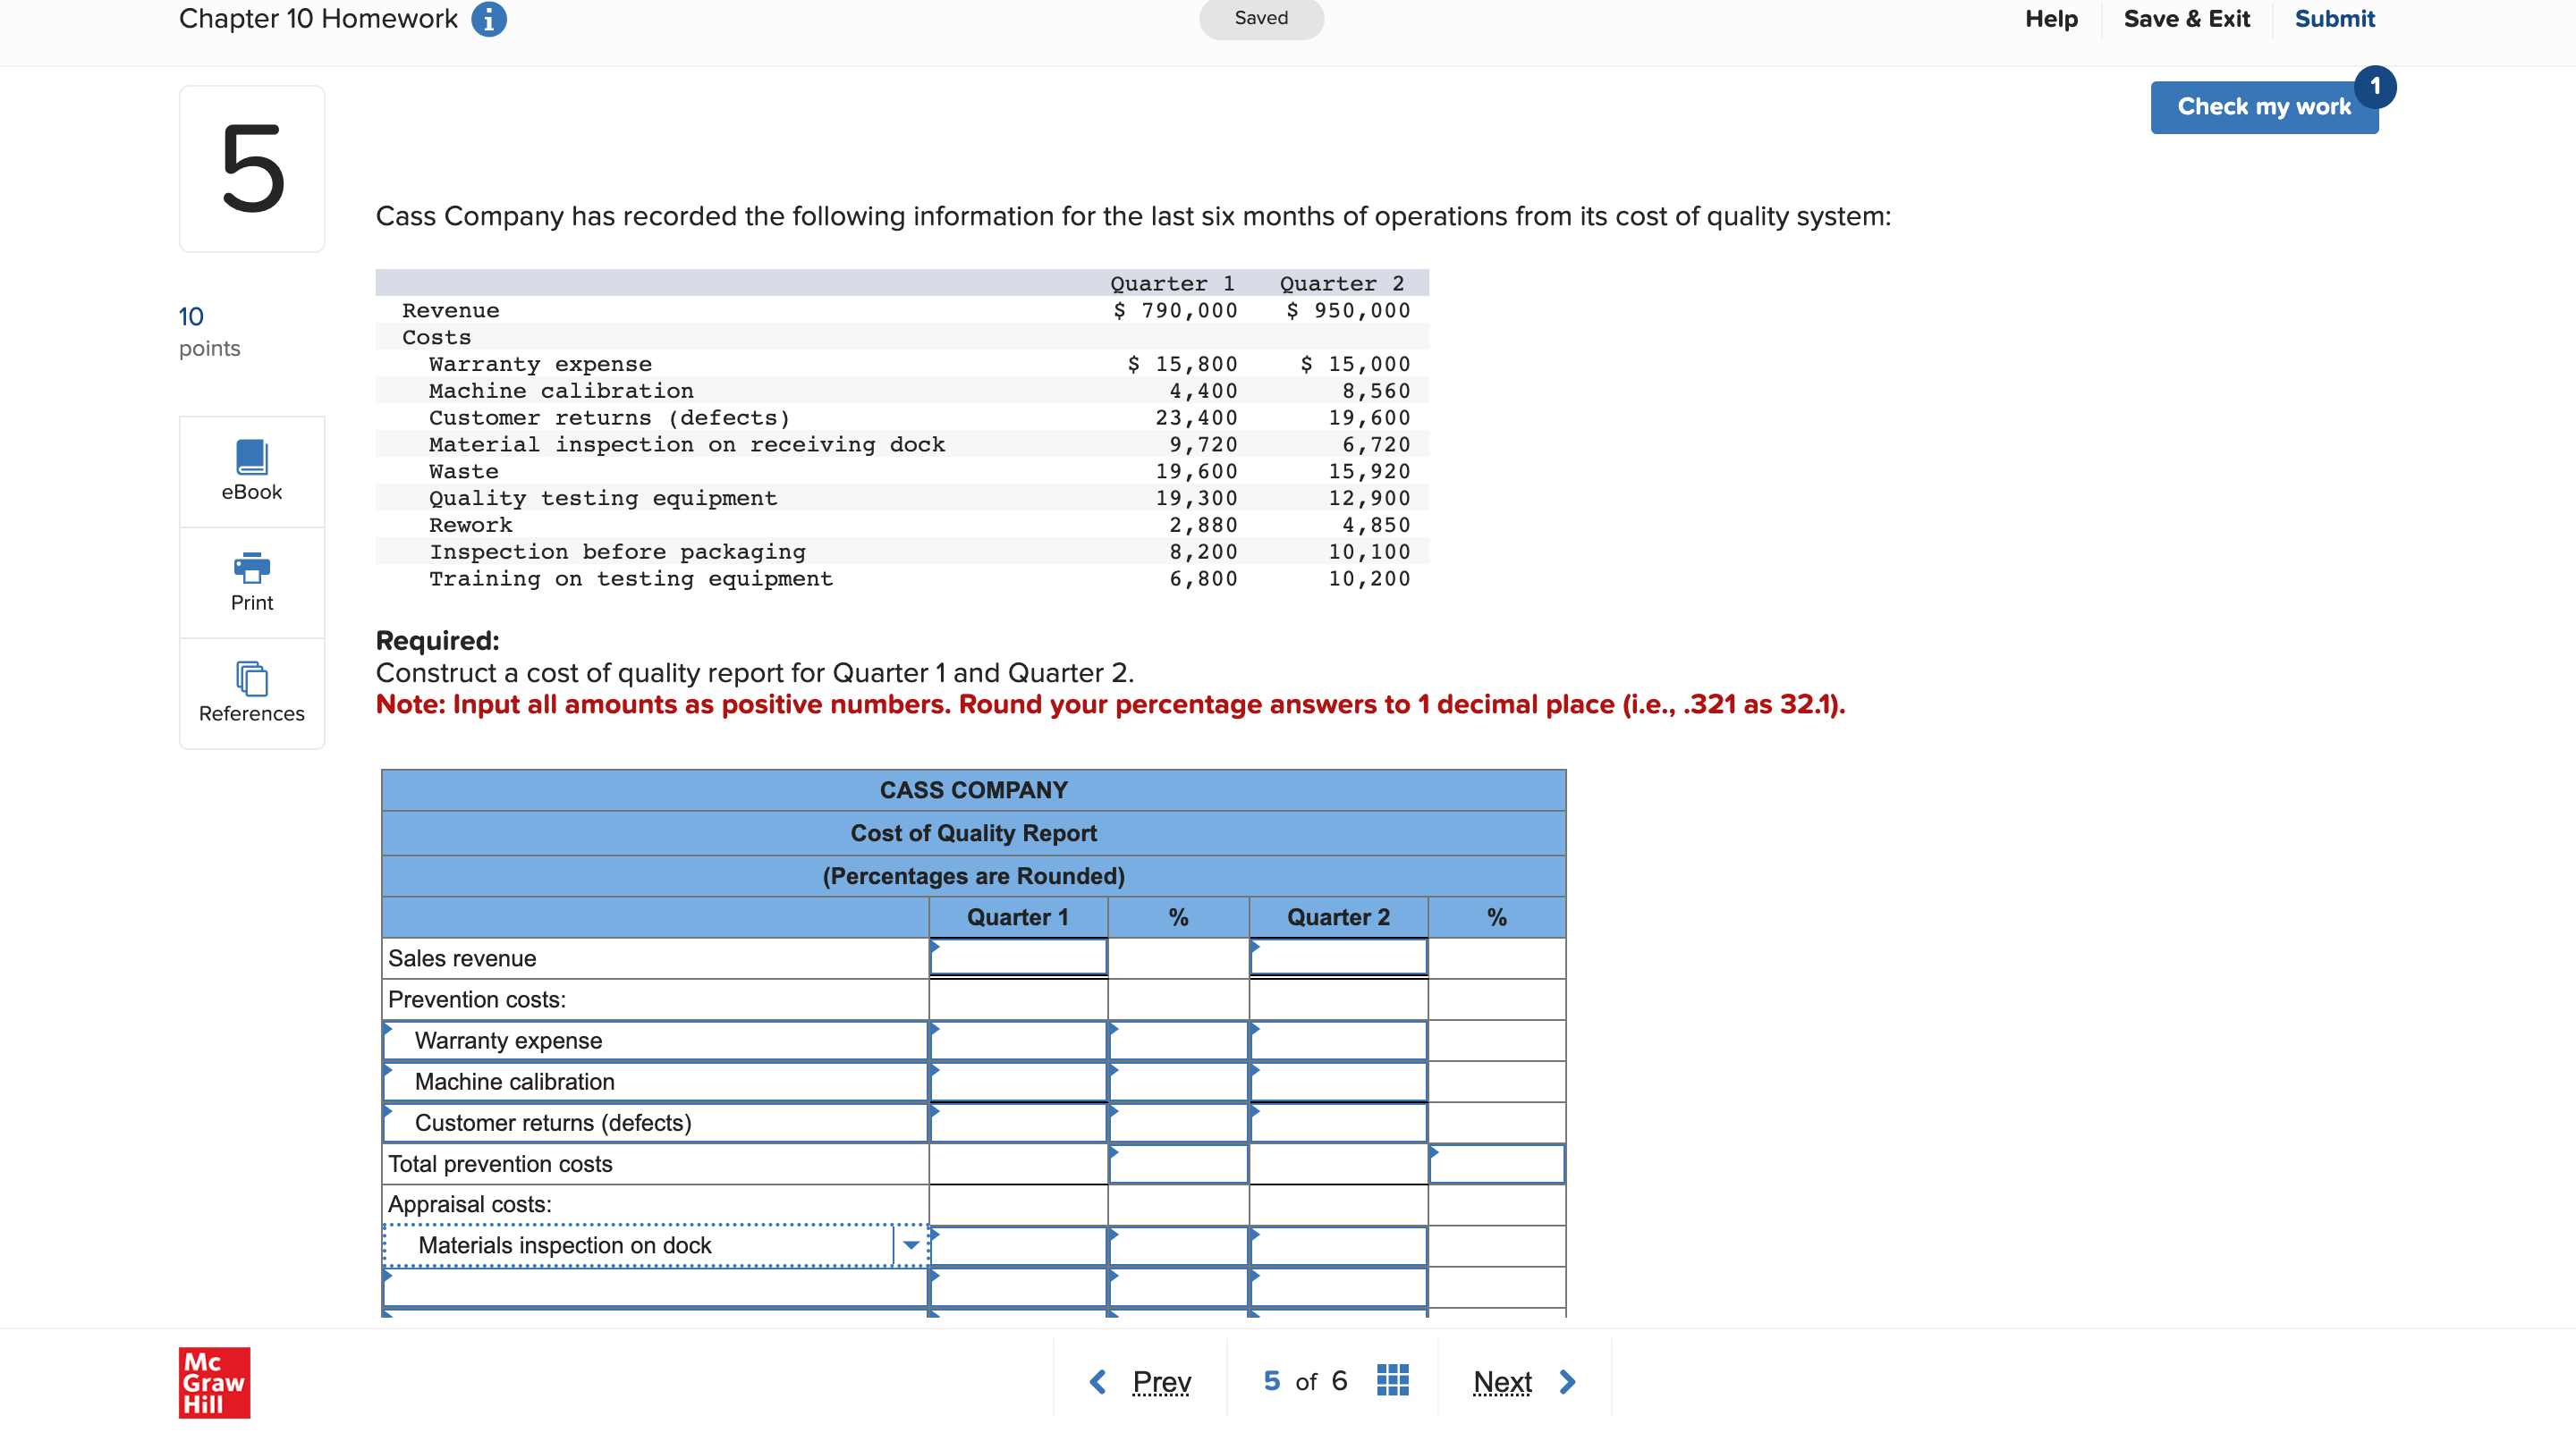Image resolution: width=2576 pixels, height=1433 pixels.
Task: Expand the Materials inspection on dock dropdown
Action: [910, 1245]
